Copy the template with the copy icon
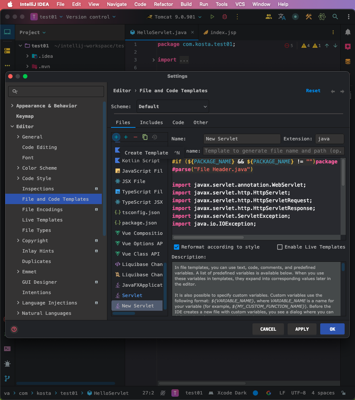The height and width of the screenshot is (400, 355). (145, 137)
